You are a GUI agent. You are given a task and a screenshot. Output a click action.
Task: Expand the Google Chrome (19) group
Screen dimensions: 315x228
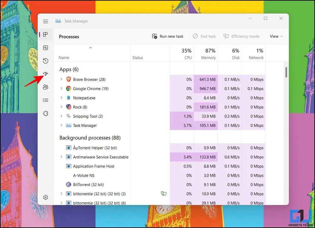point(61,88)
